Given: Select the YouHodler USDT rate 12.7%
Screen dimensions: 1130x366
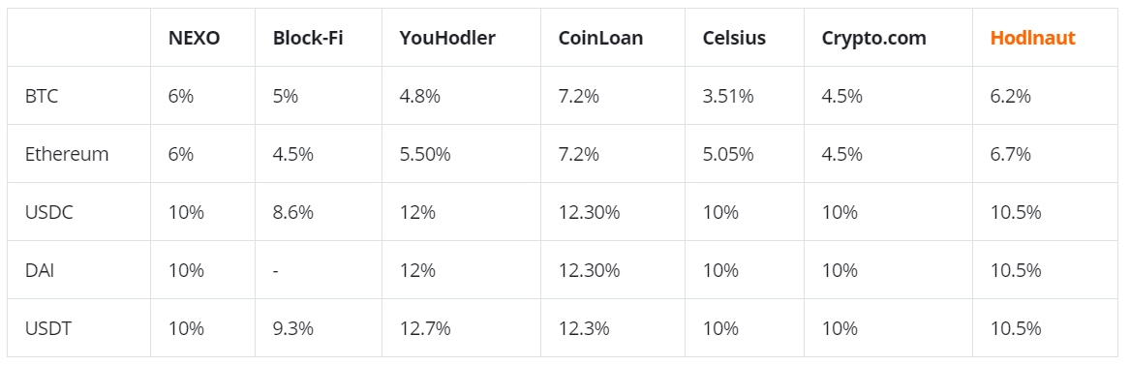Looking at the screenshot, I should (x=425, y=328).
